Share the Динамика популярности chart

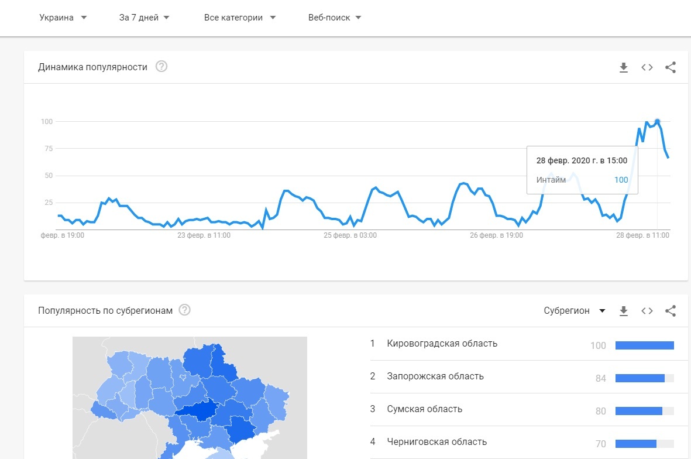(670, 67)
